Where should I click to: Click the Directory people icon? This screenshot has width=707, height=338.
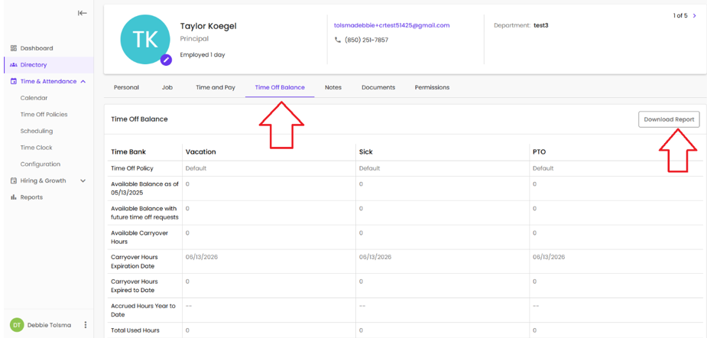pos(14,65)
